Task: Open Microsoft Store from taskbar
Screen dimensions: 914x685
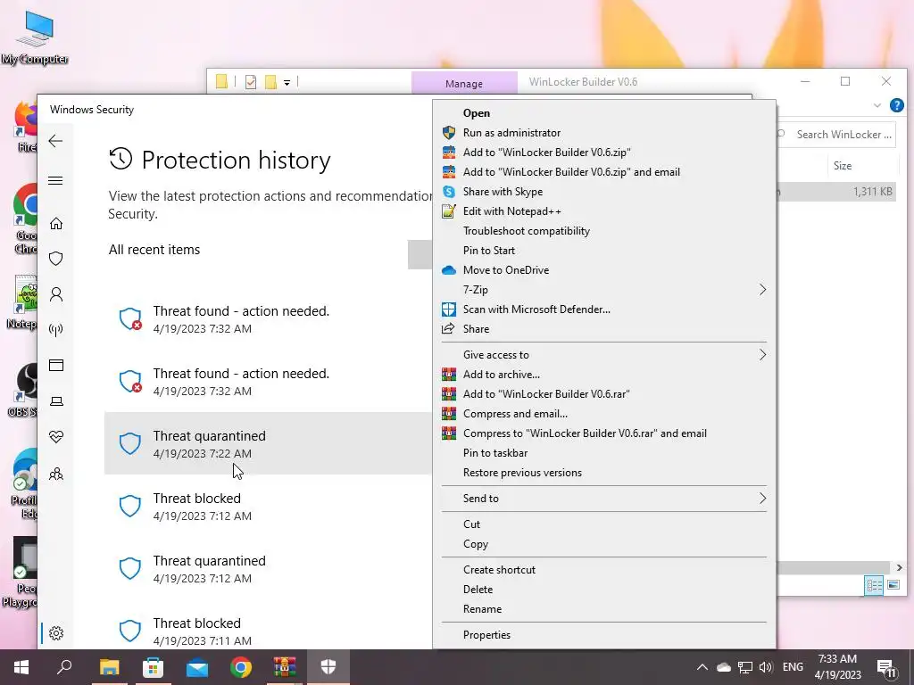Action: (x=153, y=667)
